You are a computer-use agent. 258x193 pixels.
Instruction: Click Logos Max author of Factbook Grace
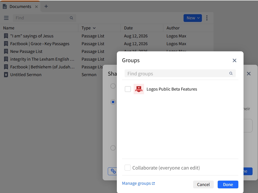pyautogui.click(x=176, y=44)
